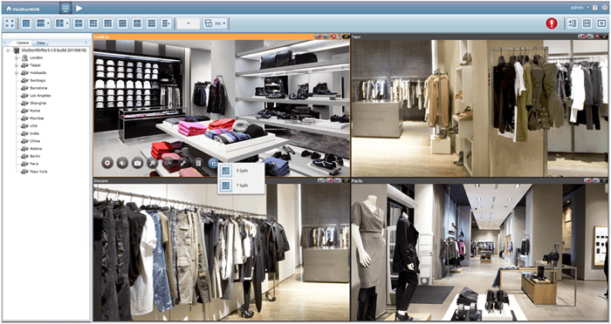Click the red alert notification icon

pos(552,24)
